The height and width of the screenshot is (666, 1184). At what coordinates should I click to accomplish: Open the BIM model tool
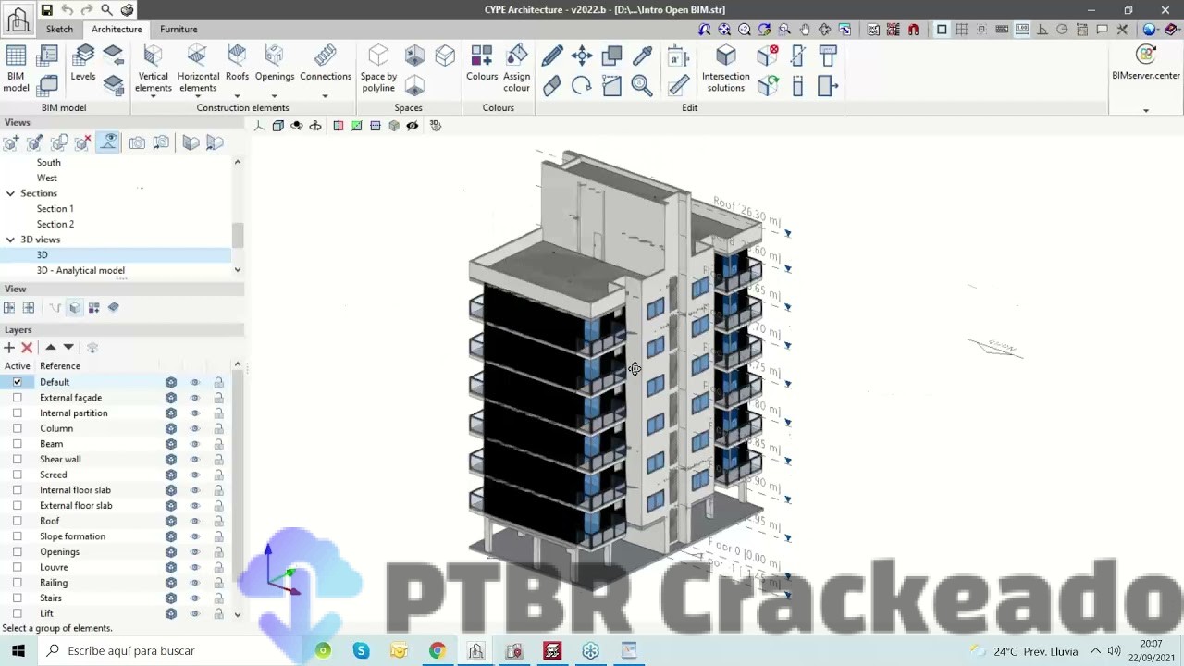point(16,68)
